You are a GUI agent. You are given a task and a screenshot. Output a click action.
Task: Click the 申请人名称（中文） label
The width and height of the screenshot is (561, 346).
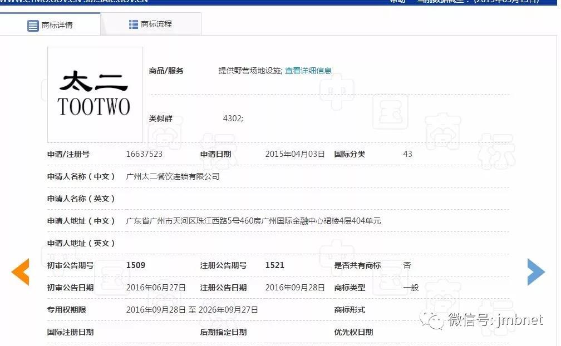(x=81, y=176)
